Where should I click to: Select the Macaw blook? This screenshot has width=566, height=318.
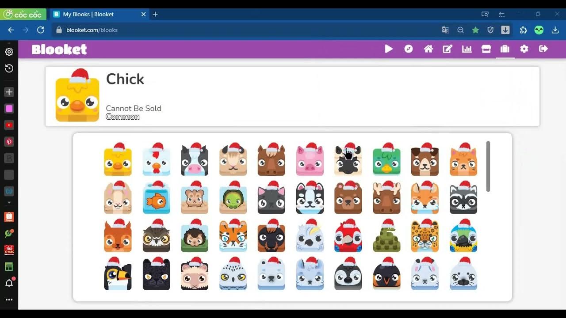click(x=463, y=235)
